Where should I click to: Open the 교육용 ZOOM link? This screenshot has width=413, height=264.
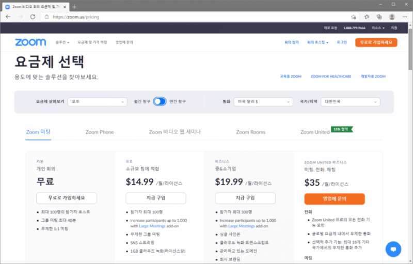[291, 76]
